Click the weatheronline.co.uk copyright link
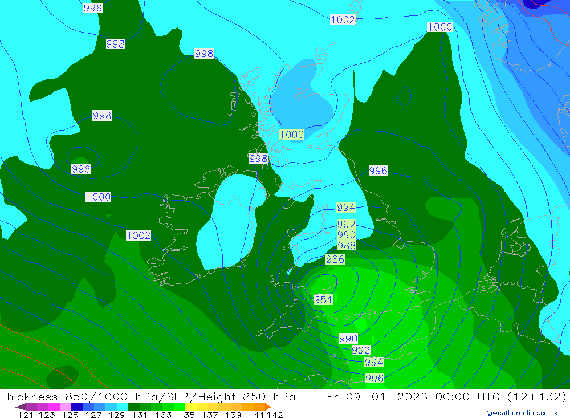This screenshot has width=570, height=418. pos(522,413)
